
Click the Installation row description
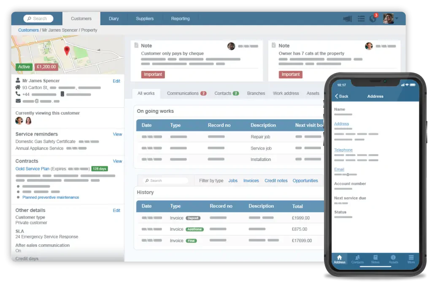261,159
